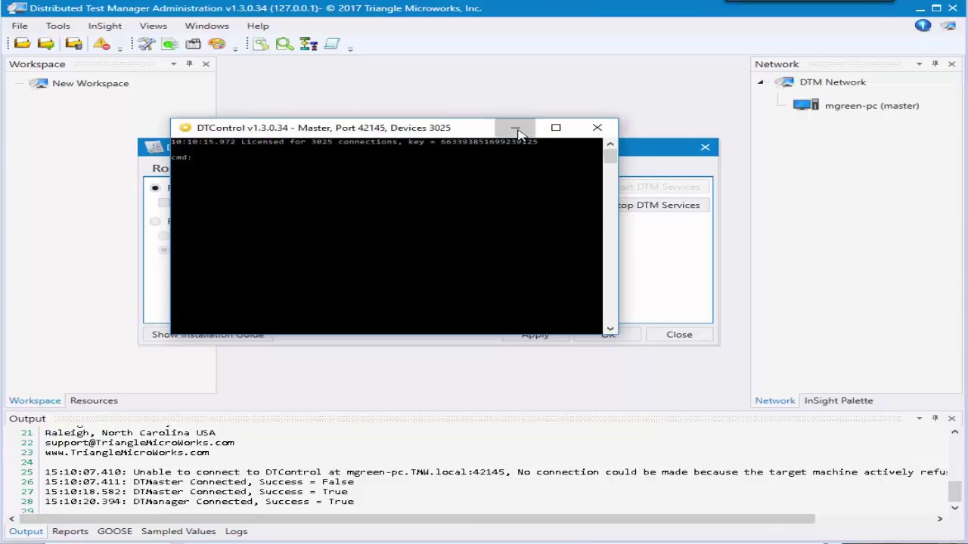This screenshot has width=968, height=544.
Task: Close the dialog behind DTControl using its X
Action: [x=705, y=147]
